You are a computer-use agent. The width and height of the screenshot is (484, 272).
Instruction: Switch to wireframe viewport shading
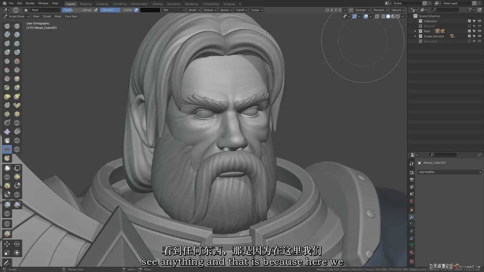[383, 16]
